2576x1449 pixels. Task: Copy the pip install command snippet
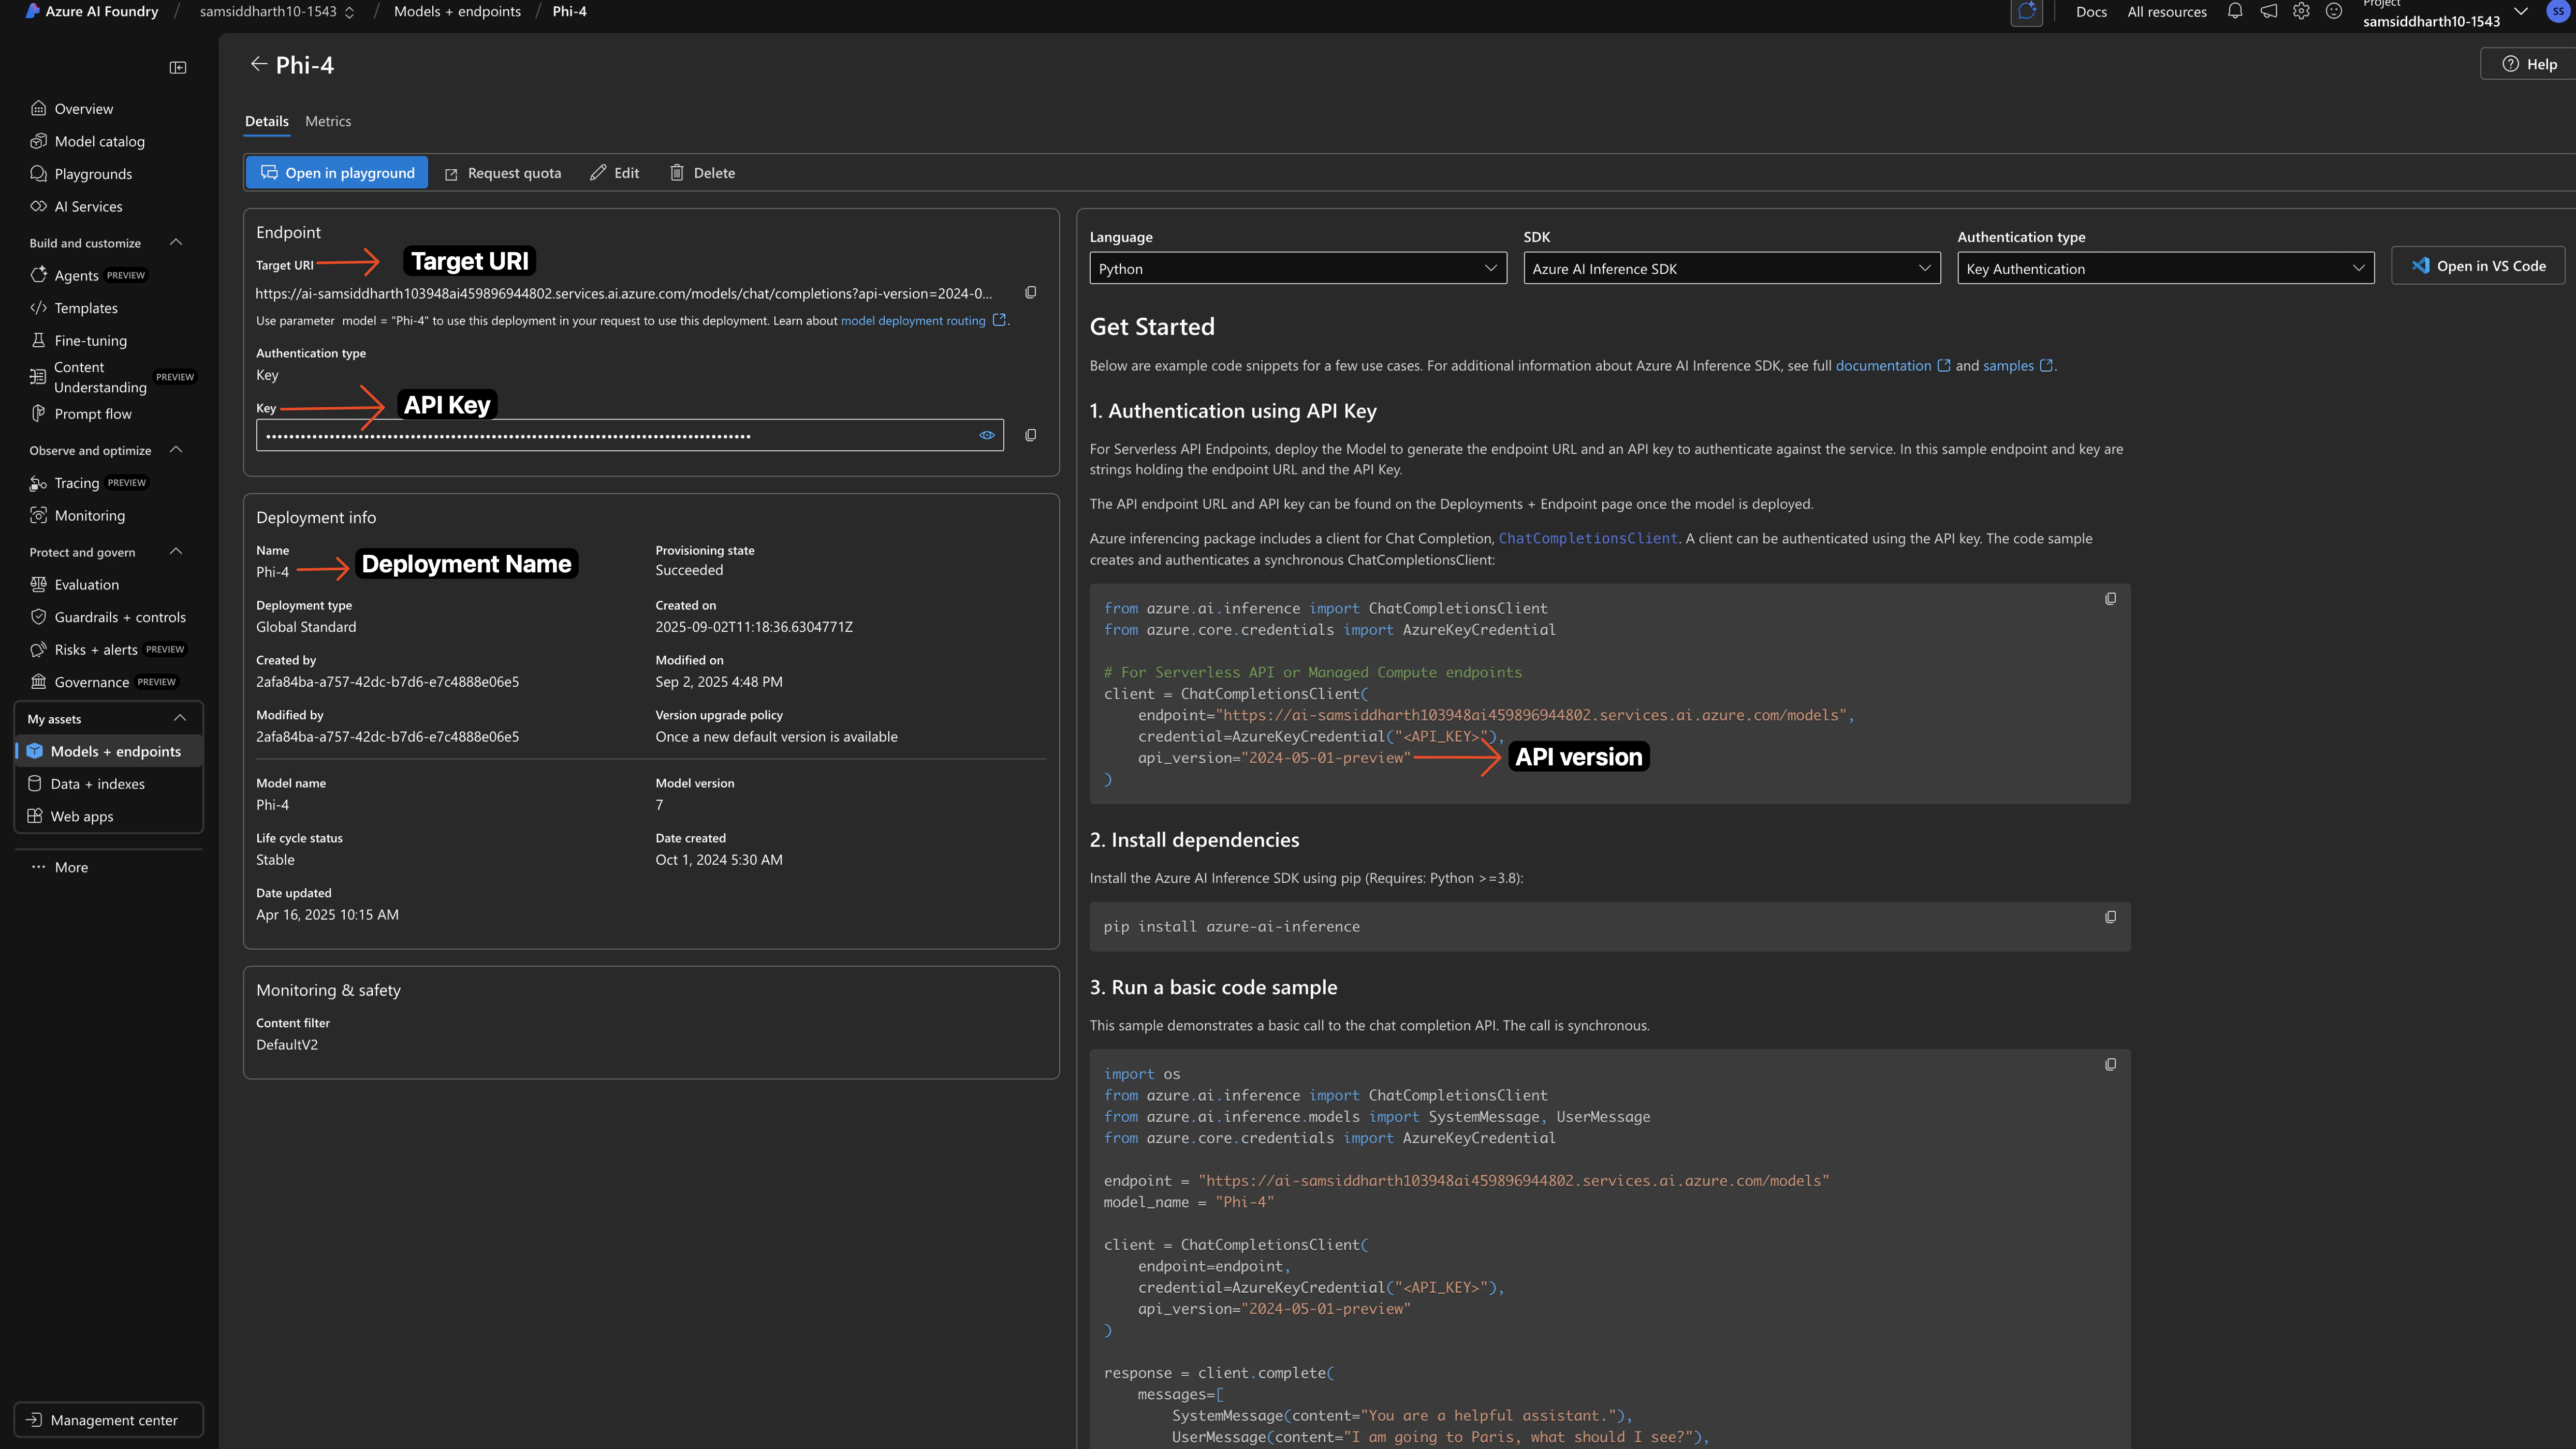click(2111, 916)
